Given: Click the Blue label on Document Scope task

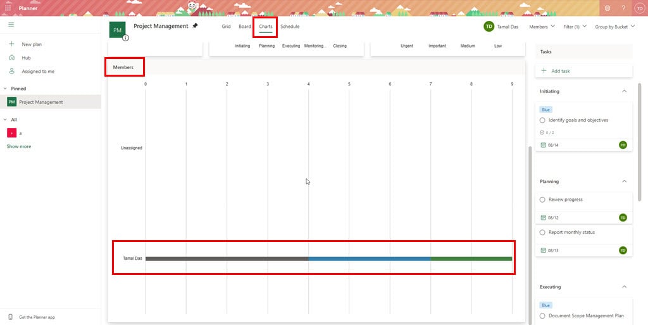Looking at the screenshot, I should tap(546, 305).
